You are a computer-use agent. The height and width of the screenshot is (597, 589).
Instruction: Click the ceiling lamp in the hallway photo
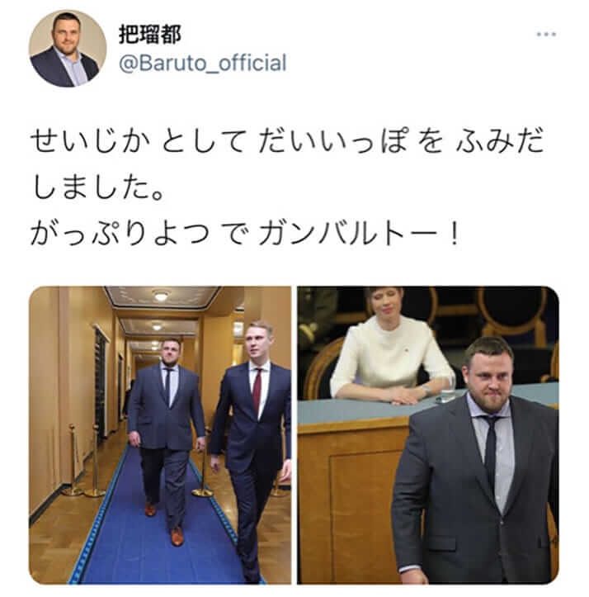point(161,295)
